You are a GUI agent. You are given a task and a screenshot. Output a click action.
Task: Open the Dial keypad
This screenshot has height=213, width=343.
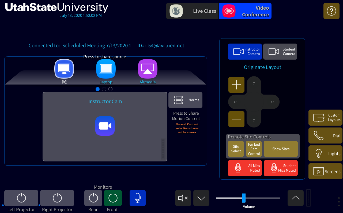(x=325, y=135)
